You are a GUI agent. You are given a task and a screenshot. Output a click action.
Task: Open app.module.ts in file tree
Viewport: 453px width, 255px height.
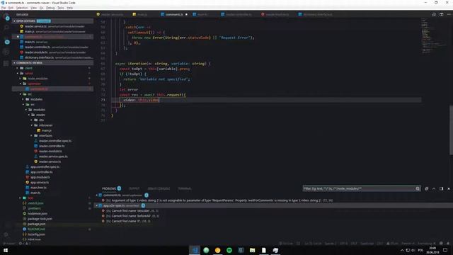(x=40, y=177)
